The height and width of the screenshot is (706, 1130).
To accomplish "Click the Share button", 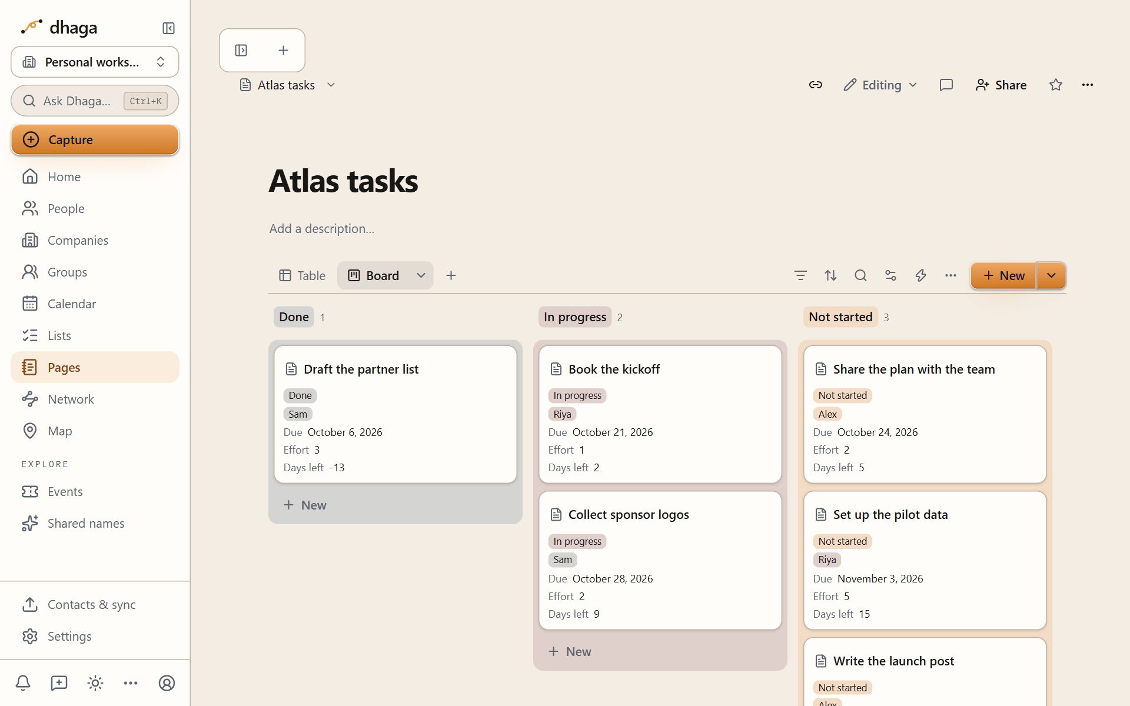I will click(x=1001, y=85).
